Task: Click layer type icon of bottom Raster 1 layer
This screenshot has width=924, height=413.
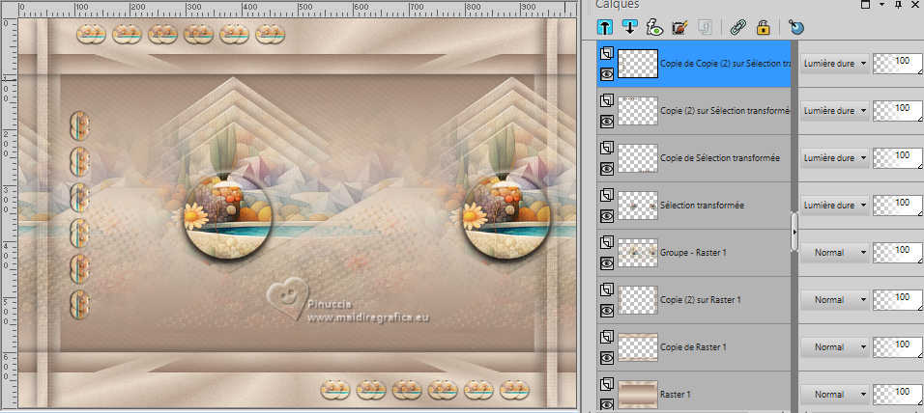Action: (x=606, y=384)
